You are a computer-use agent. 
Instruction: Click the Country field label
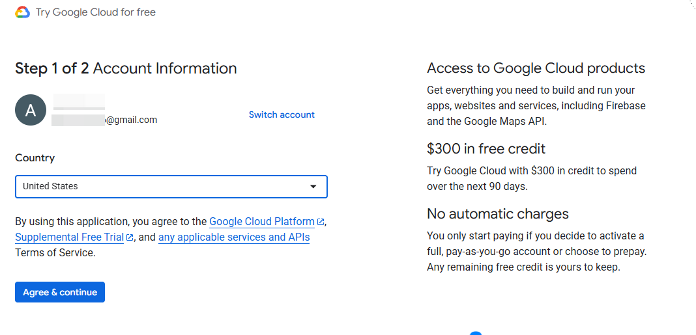[35, 158]
